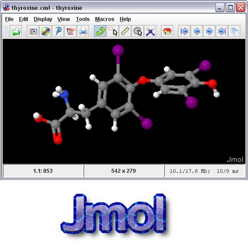Click the red carbonyl oxygen at bottom-left
The width and height of the screenshot is (248, 248).
point(58,140)
